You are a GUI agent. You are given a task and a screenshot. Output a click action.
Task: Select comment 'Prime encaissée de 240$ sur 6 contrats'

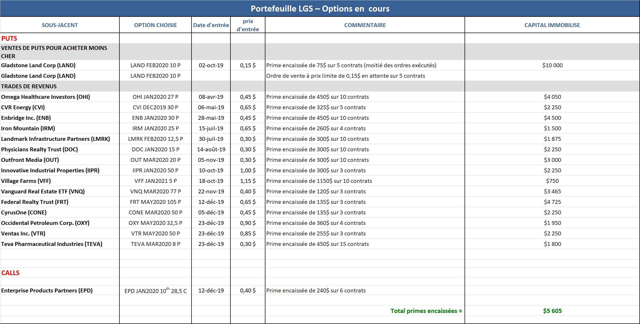[x=316, y=290]
